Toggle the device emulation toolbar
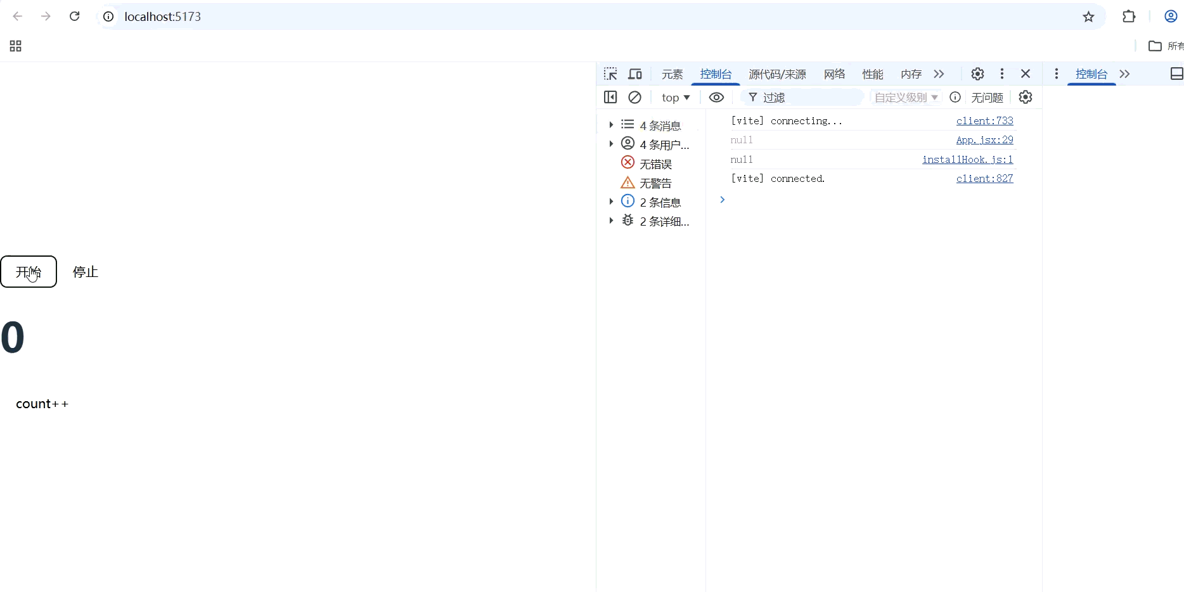This screenshot has width=1184, height=592. pos(634,74)
